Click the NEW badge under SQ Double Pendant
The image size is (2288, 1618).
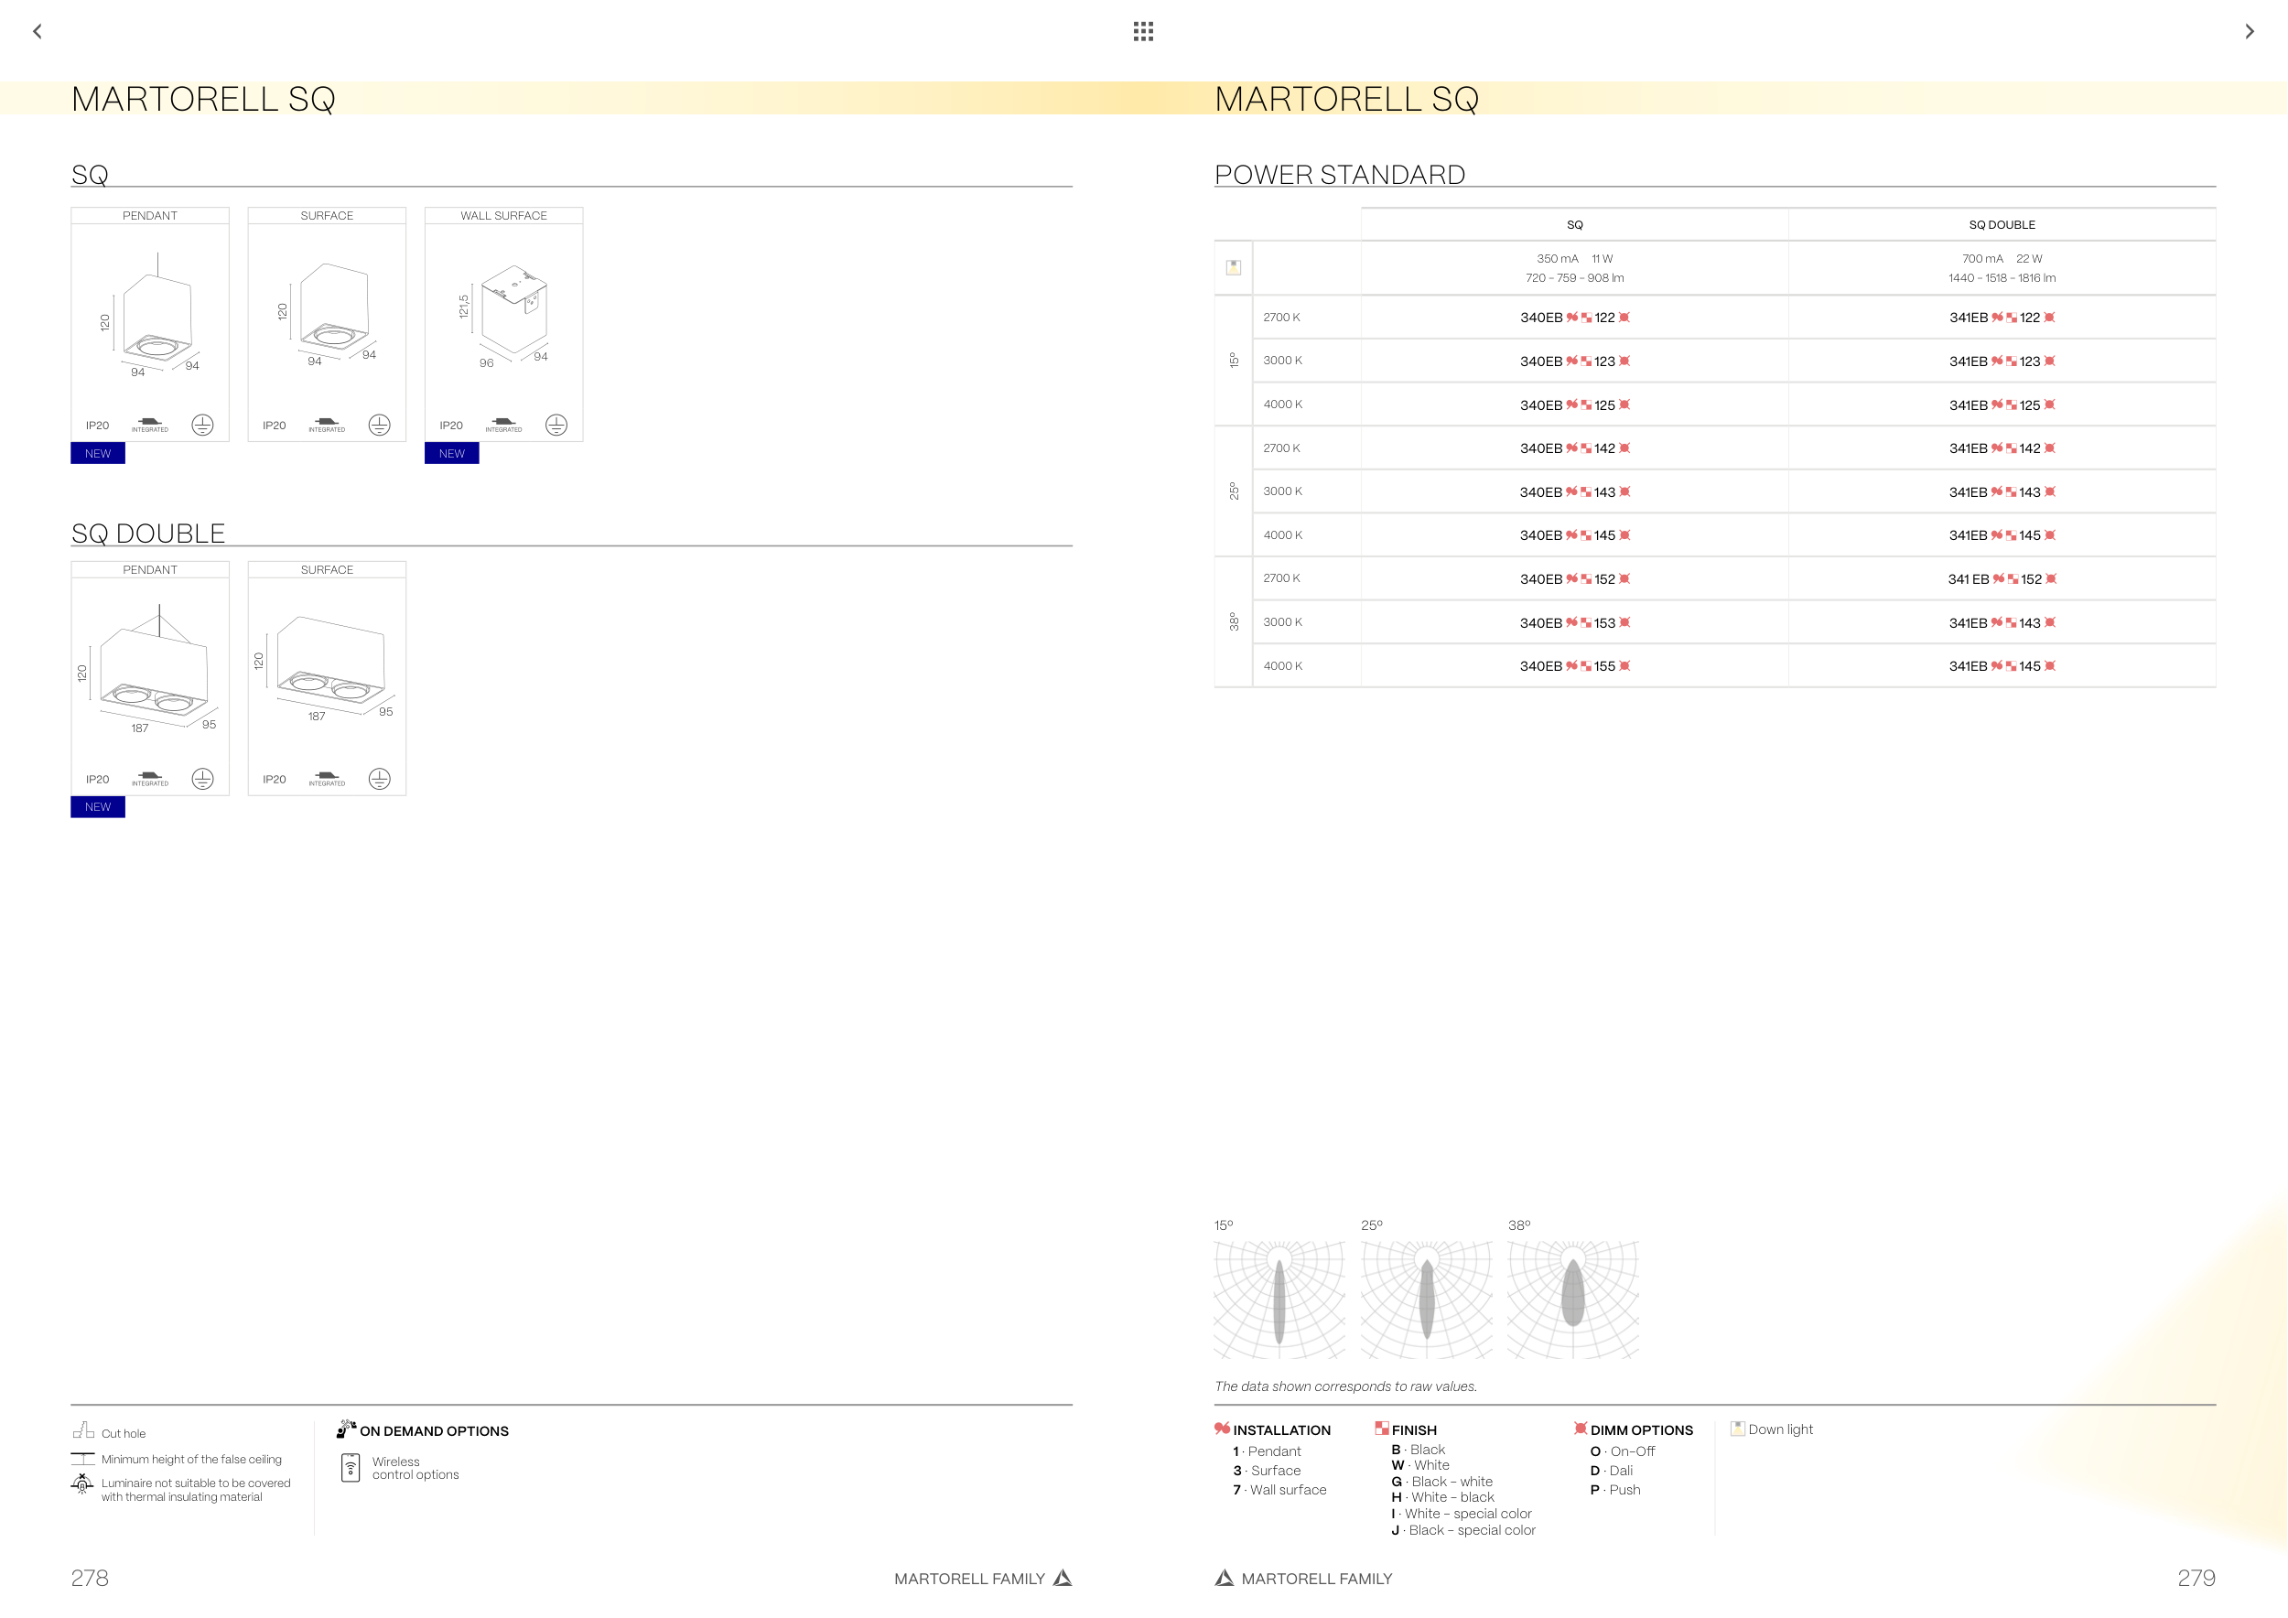[x=98, y=807]
